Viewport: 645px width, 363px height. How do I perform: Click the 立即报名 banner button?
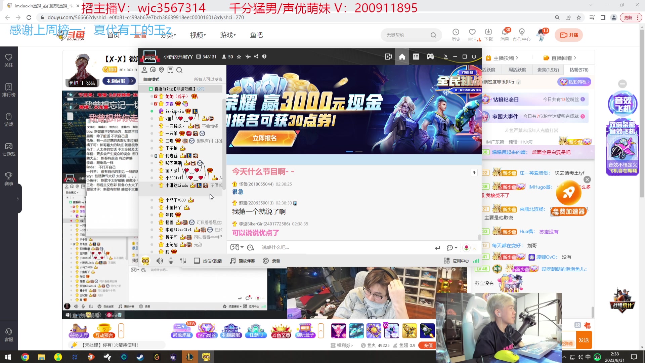point(265,138)
